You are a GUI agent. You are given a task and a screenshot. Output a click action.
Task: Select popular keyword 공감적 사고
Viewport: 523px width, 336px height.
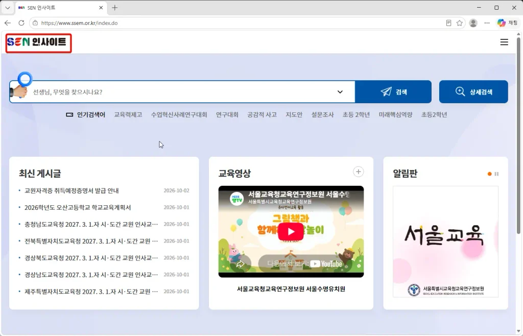pos(262,115)
